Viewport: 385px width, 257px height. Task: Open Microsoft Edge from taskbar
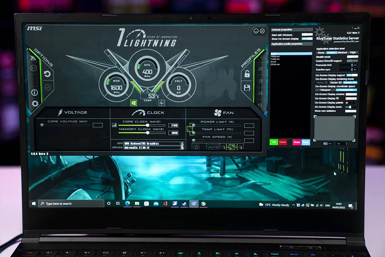(x=128, y=204)
